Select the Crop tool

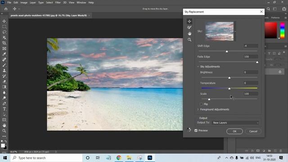pyautogui.click(x=4, y=43)
